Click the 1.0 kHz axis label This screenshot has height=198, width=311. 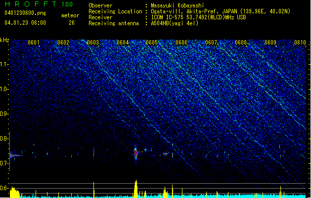pyautogui.click(x=4, y=89)
